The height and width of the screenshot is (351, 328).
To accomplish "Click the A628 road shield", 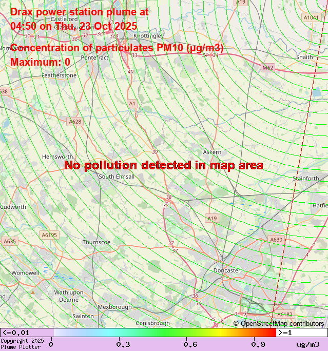I will (x=75, y=122).
